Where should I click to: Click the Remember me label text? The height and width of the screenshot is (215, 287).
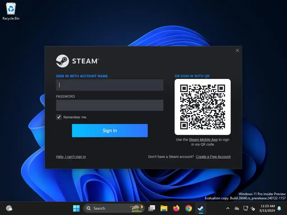click(x=75, y=117)
